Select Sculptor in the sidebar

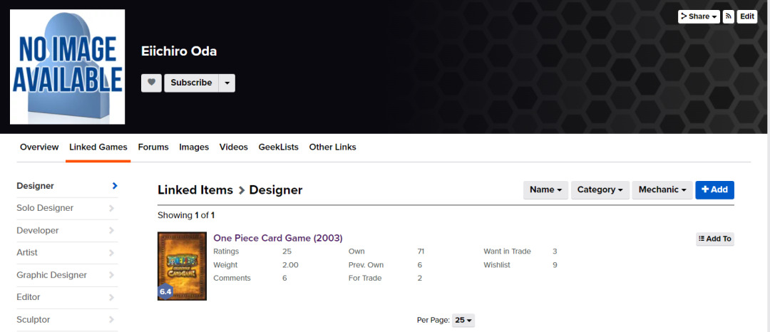pyautogui.click(x=67, y=320)
